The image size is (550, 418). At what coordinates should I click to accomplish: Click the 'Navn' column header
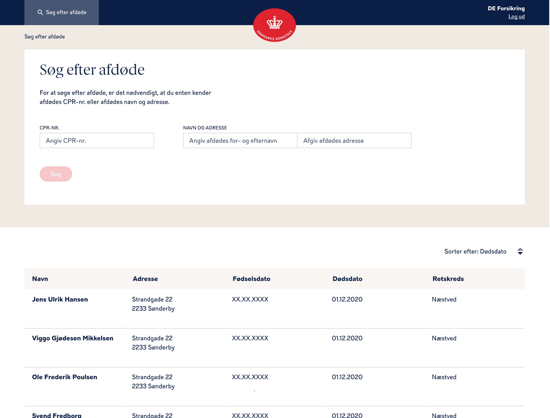(40, 279)
